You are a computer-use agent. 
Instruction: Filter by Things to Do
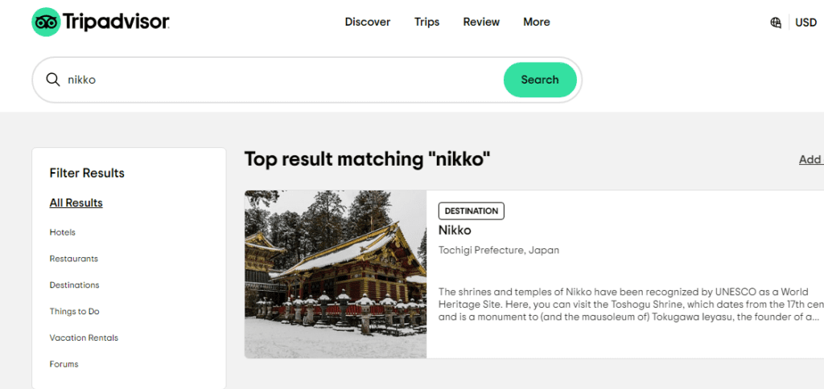point(75,312)
